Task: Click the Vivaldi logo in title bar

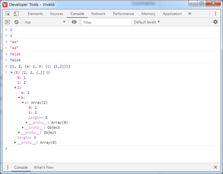Action: pyautogui.click(x=5, y=5)
